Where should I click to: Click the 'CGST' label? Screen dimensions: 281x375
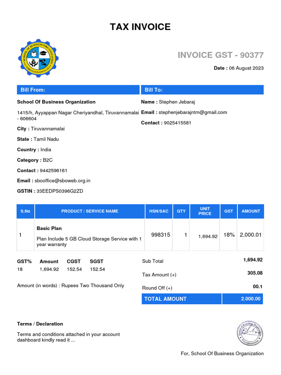pyautogui.click(x=74, y=261)
